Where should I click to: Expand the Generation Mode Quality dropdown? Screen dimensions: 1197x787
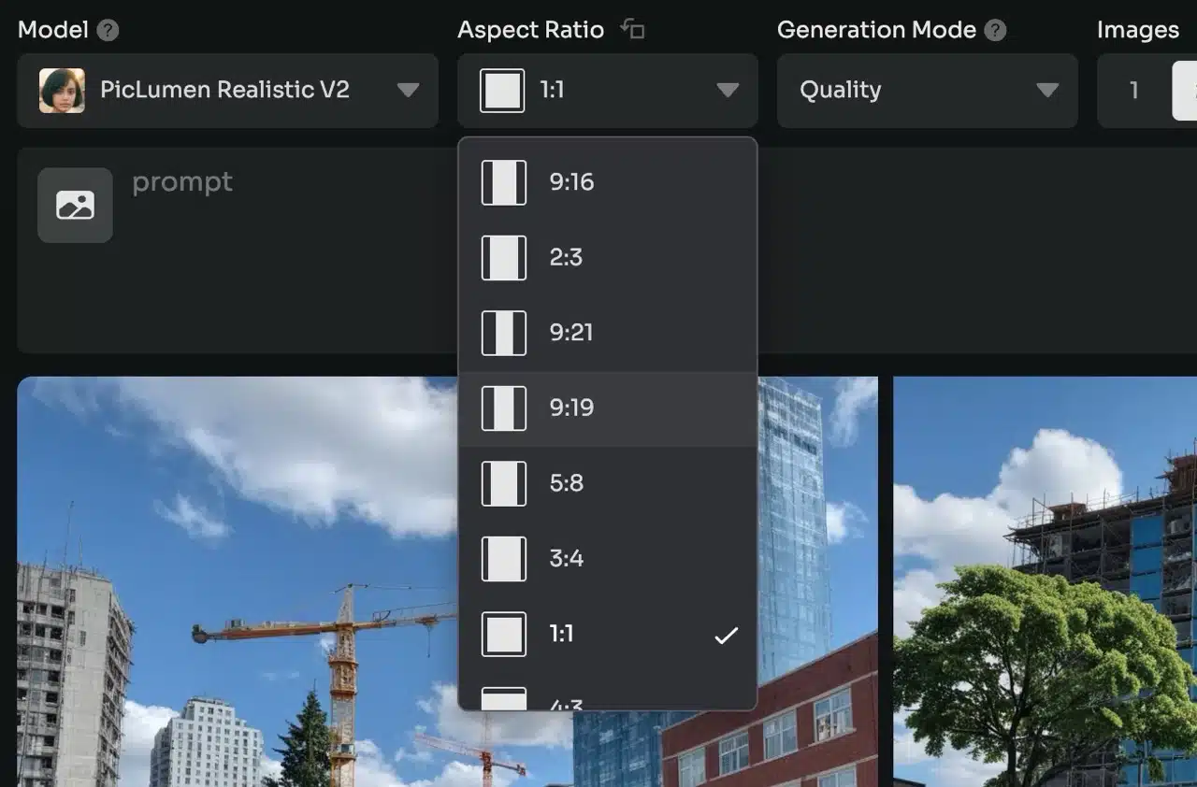[x=1046, y=91]
